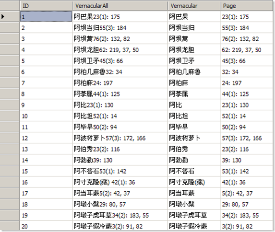Select the cell '阿比23(1): 130'
Viewport: 275px width, 232px height.
coord(120,105)
